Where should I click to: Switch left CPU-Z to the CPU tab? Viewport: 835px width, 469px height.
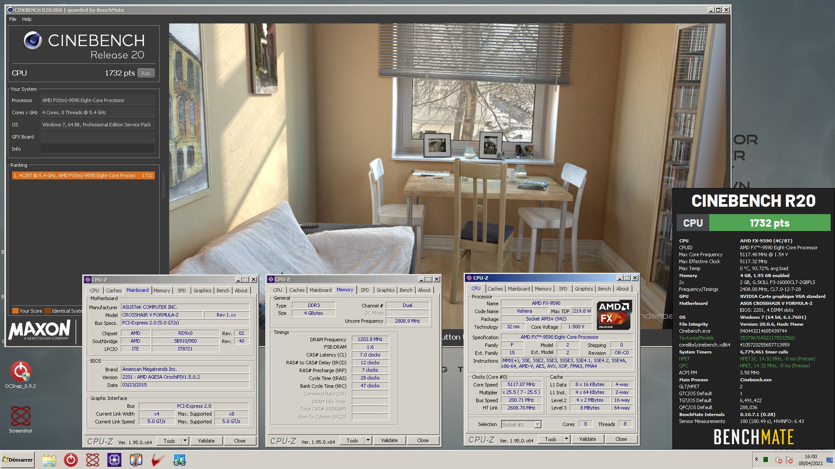click(95, 291)
